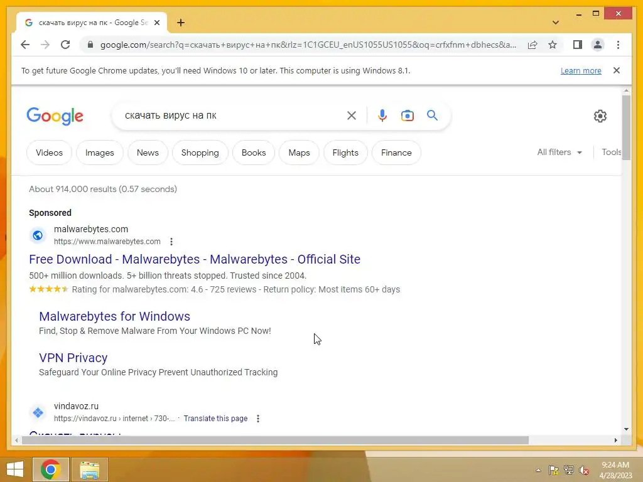The height and width of the screenshot is (482, 643).
Task: Submit search with the magnifier icon
Action: click(432, 115)
